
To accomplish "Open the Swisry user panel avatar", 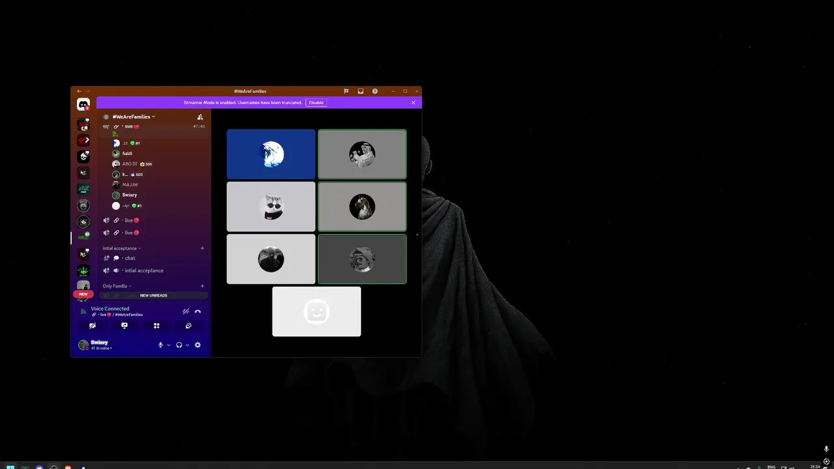I will 83,345.
